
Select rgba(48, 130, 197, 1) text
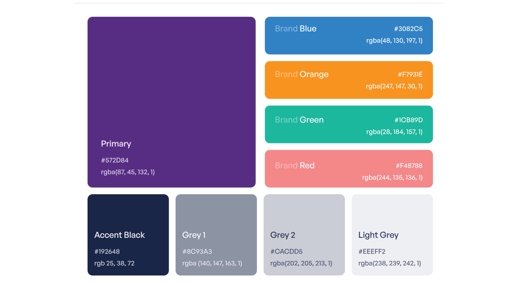[394, 41]
